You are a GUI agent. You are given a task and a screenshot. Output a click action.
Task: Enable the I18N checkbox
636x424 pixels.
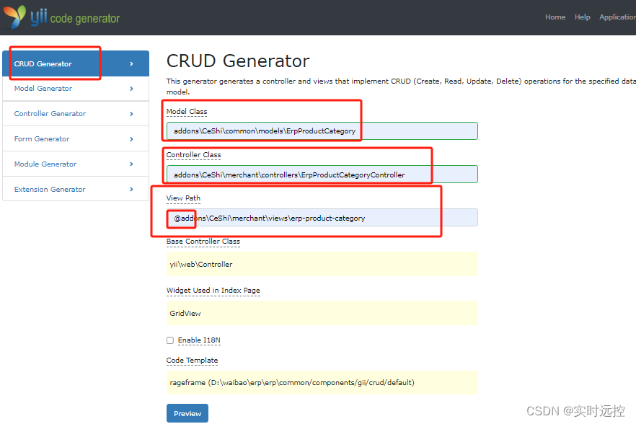coord(169,340)
